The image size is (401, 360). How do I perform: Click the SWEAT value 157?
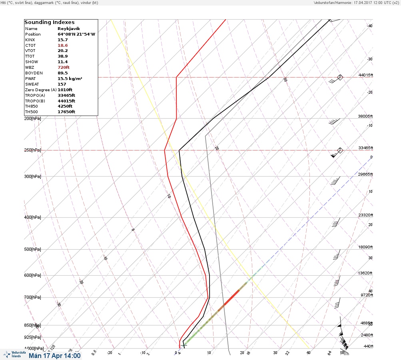(x=62, y=84)
